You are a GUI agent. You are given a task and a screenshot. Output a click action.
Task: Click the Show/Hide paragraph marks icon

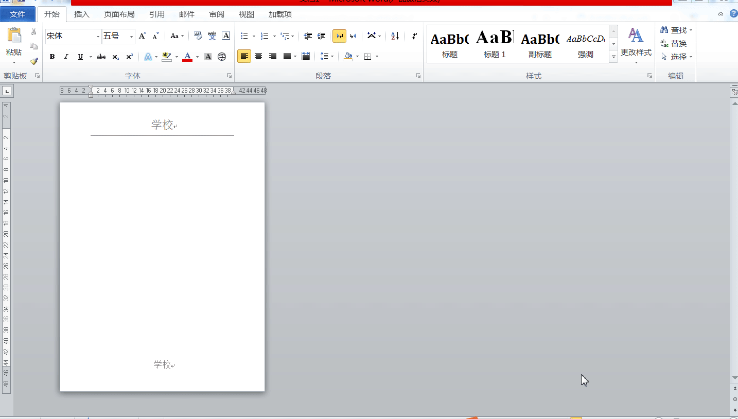coord(414,36)
